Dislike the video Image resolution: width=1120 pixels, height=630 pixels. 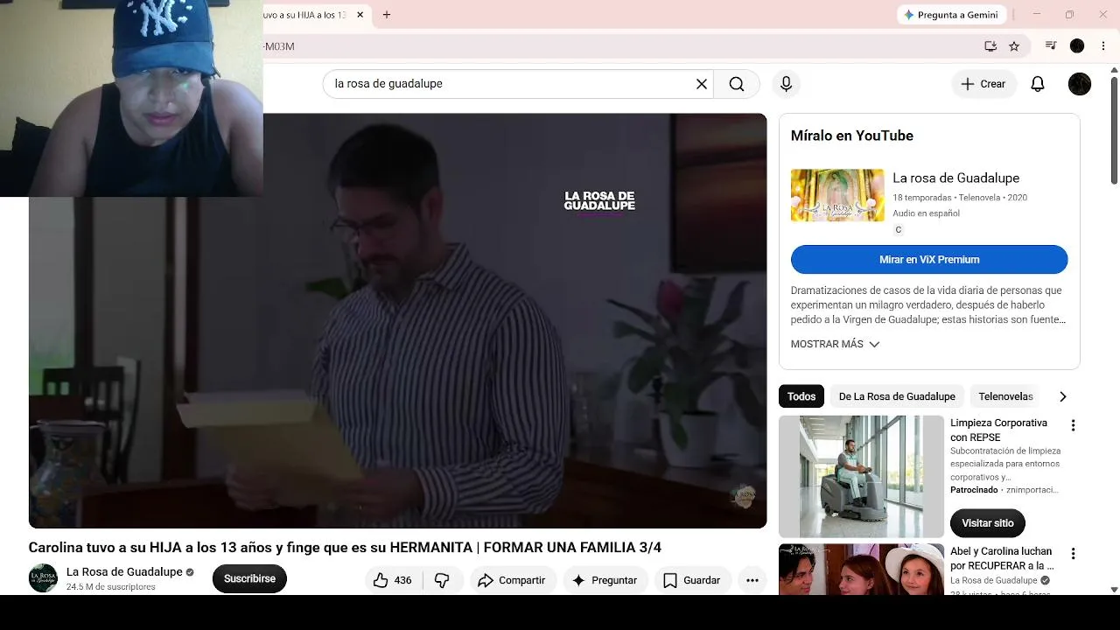click(442, 580)
